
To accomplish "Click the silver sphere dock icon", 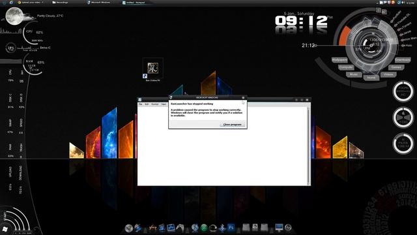I will 129,228.
